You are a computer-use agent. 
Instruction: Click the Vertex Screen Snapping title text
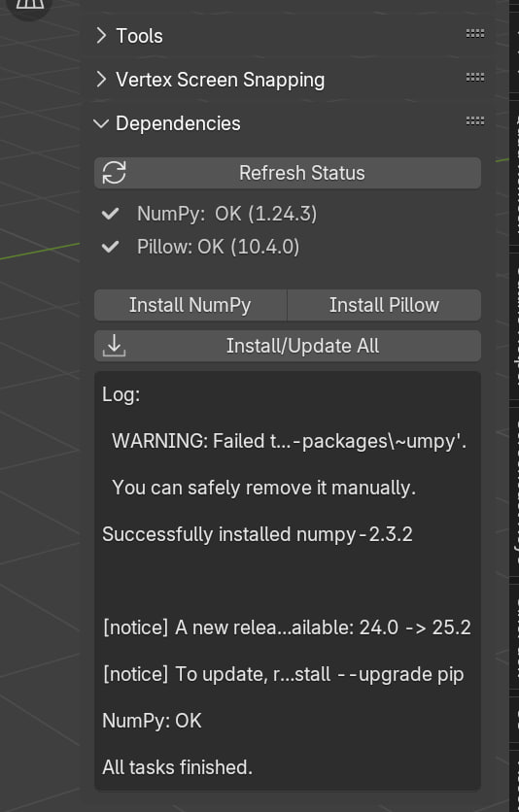pyautogui.click(x=220, y=80)
